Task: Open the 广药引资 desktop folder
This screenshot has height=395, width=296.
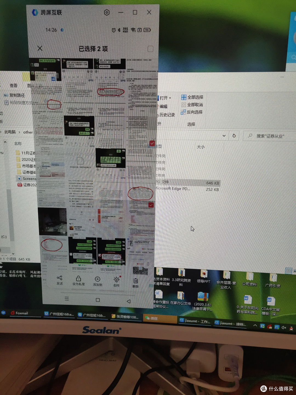Action: click(273, 281)
